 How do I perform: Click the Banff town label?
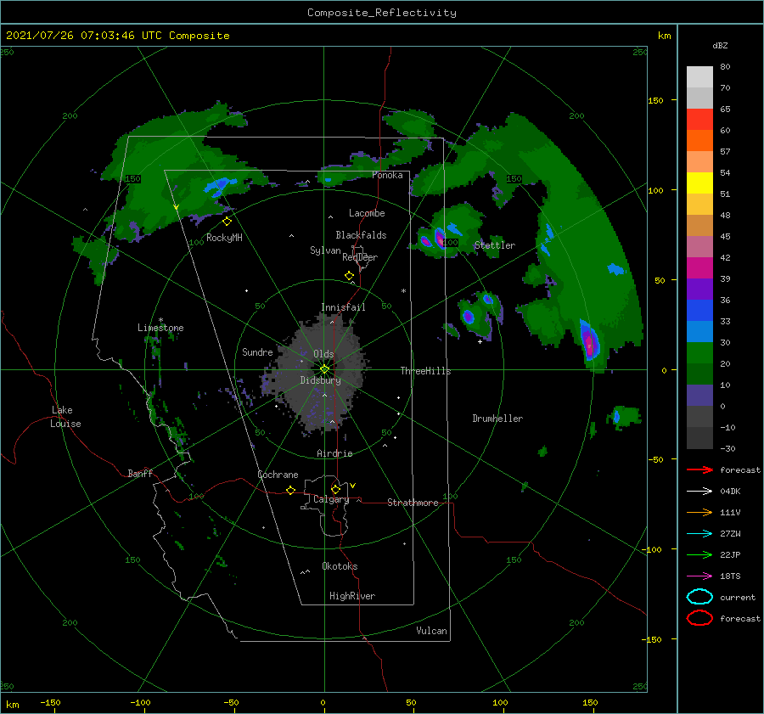140,473
